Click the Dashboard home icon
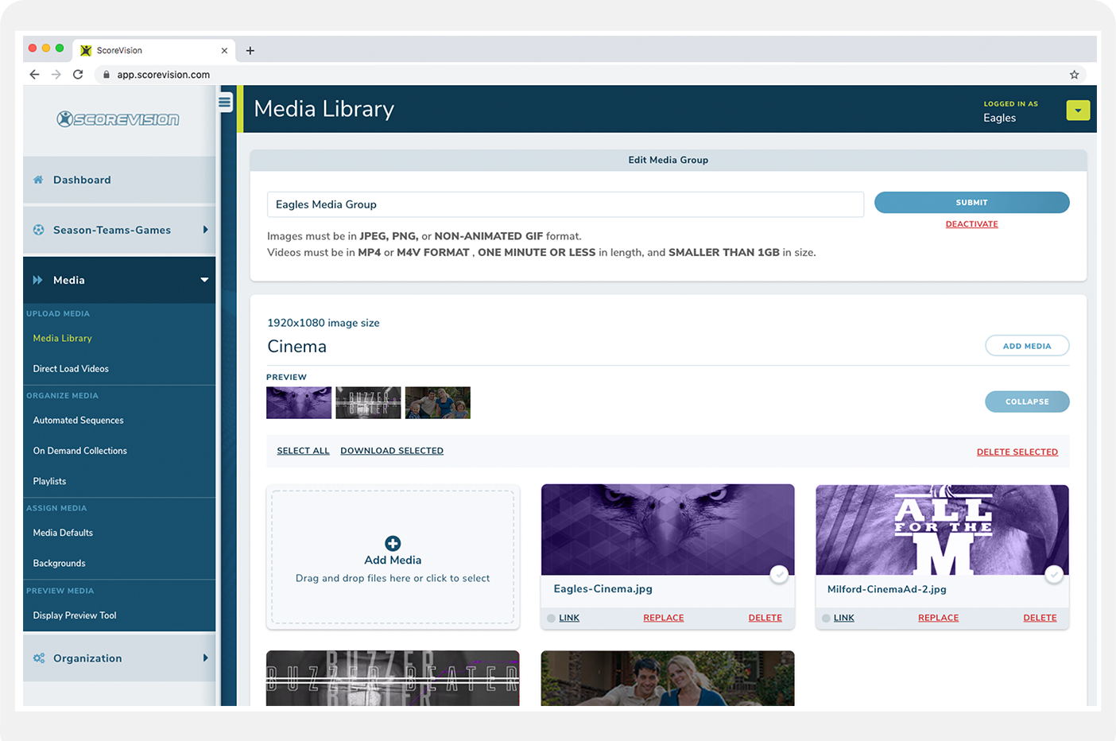 38,180
